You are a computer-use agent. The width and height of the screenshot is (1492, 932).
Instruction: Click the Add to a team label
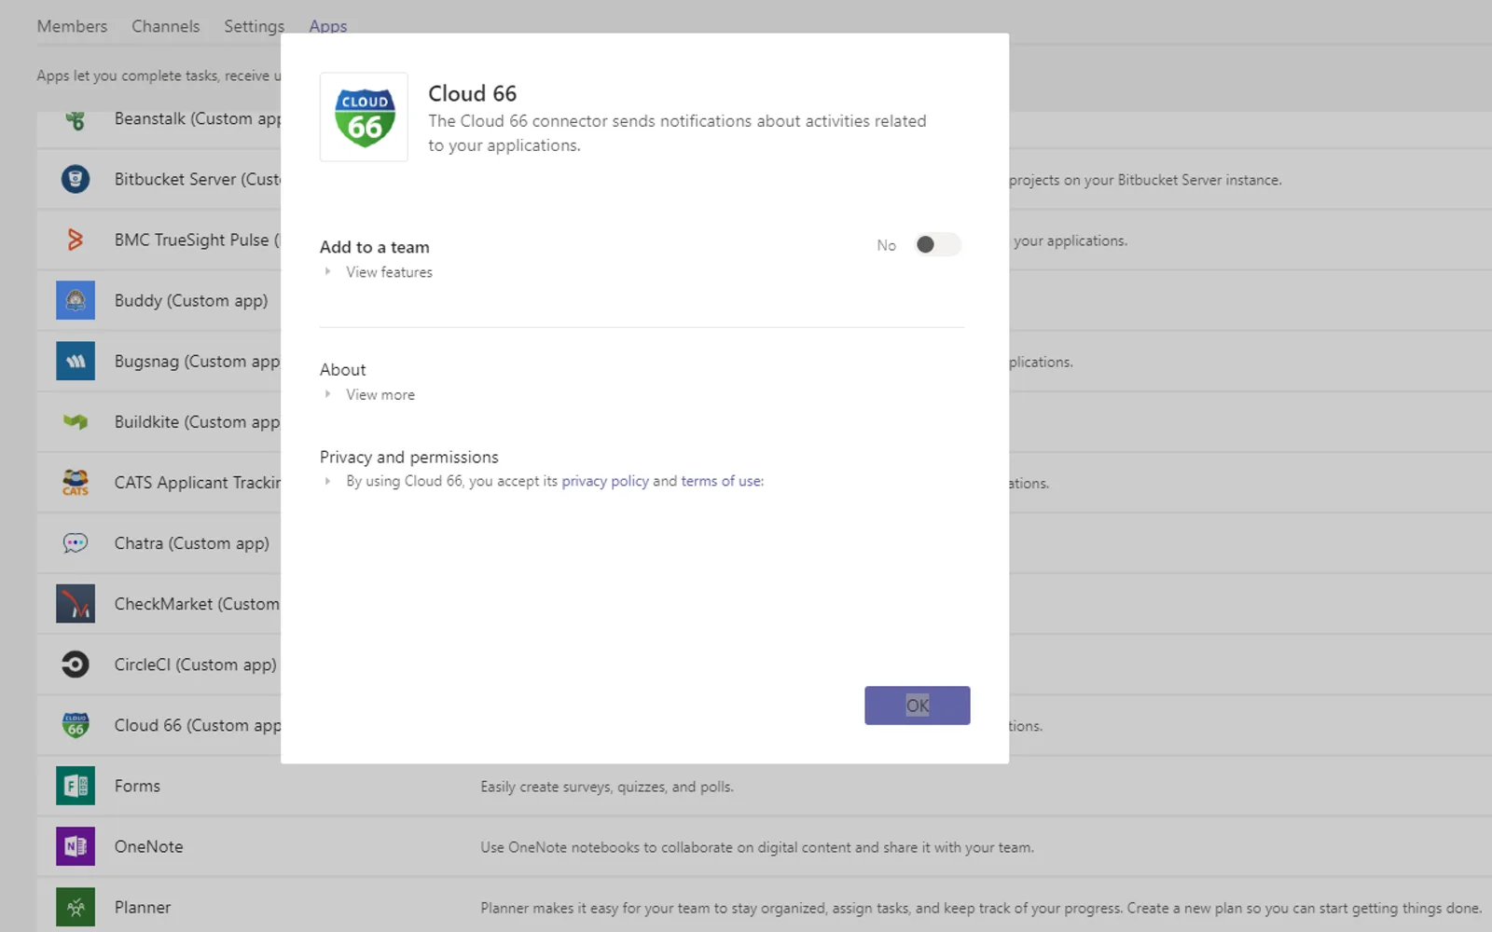pos(375,247)
